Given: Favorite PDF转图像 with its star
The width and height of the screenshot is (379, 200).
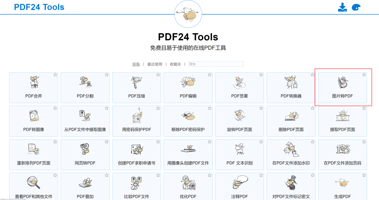Looking at the screenshot, I should [55, 108].
